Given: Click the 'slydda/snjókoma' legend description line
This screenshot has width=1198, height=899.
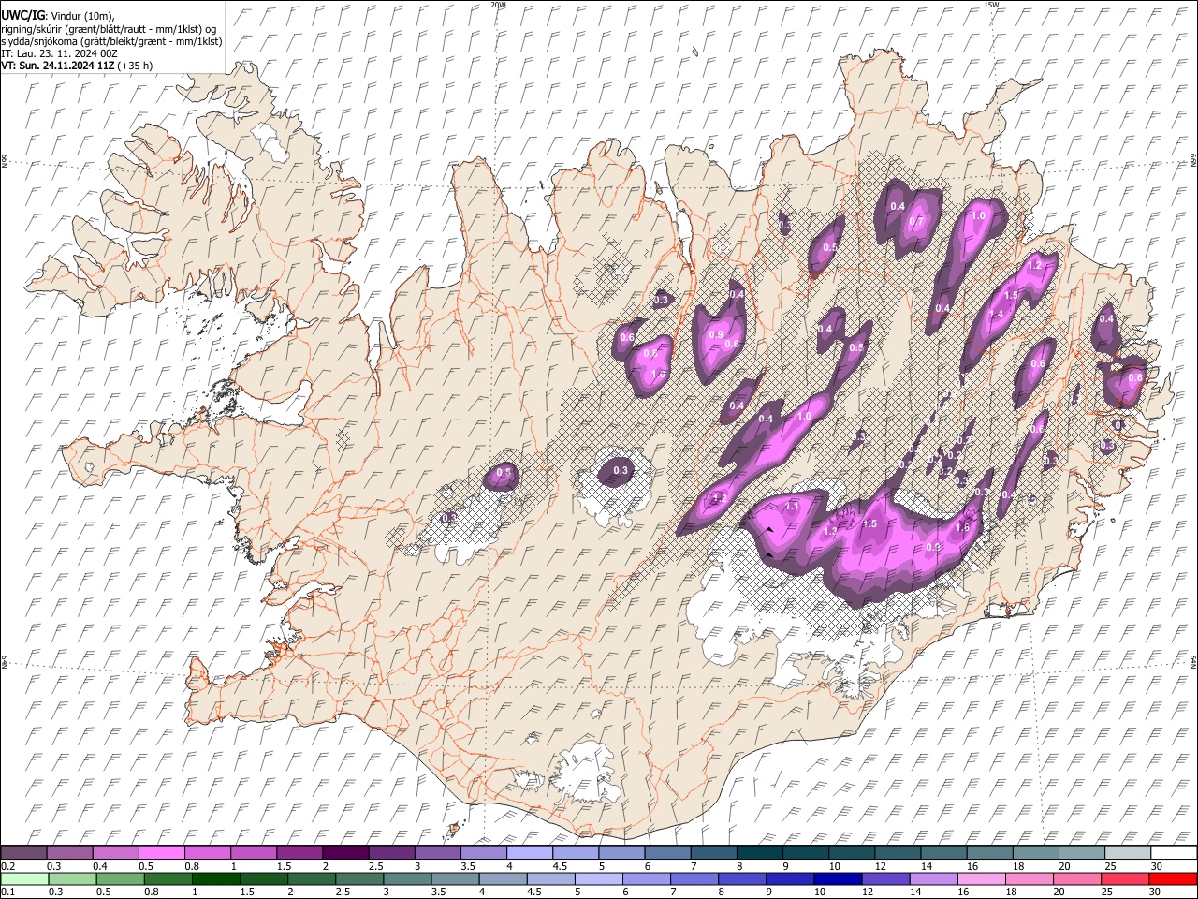Looking at the screenshot, I should click(111, 41).
